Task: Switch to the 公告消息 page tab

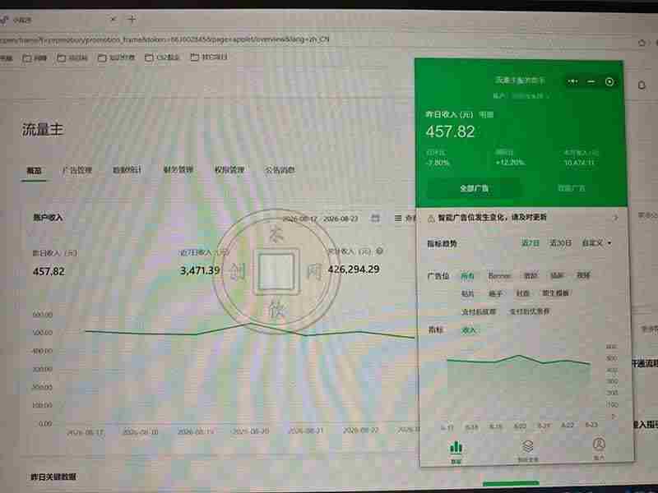Action: click(280, 170)
